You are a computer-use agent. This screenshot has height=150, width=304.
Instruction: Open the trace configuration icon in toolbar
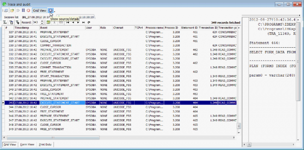6,11
